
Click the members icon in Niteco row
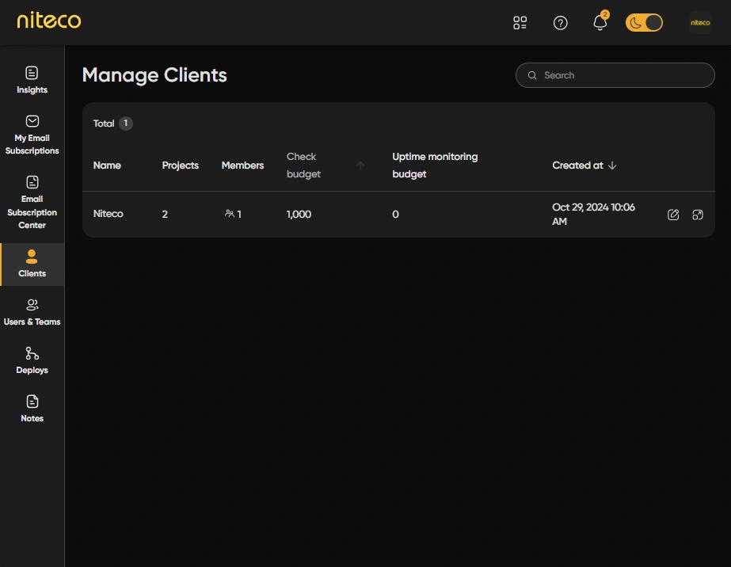tap(230, 214)
